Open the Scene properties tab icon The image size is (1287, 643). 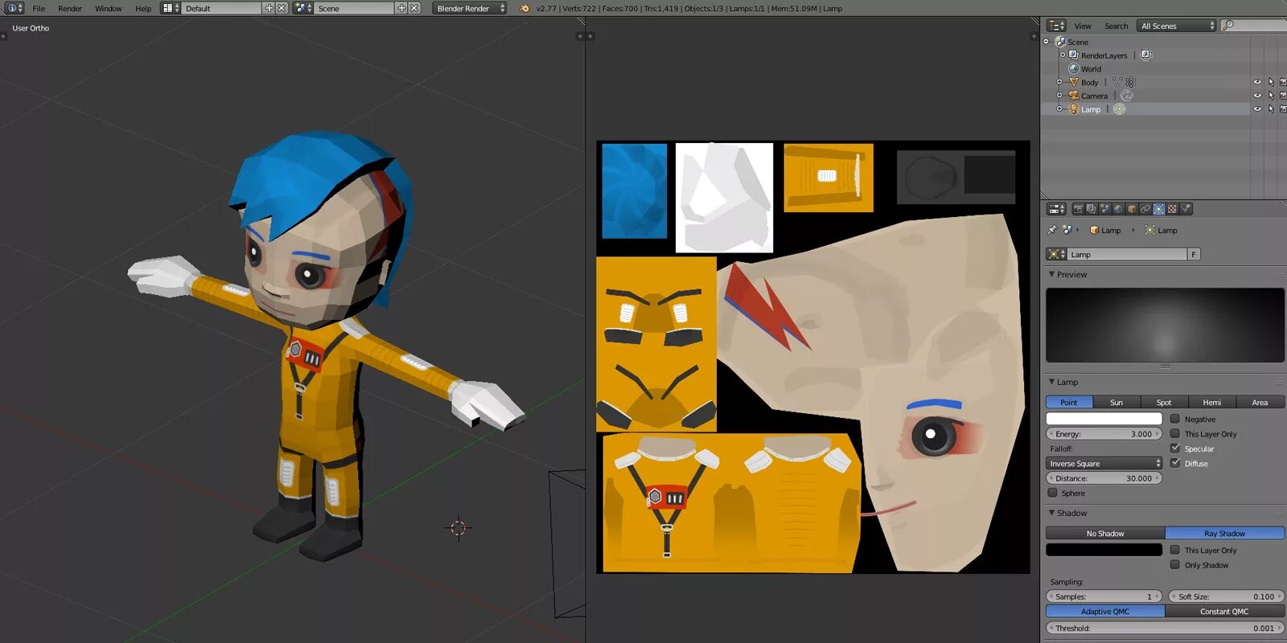tap(1105, 209)
